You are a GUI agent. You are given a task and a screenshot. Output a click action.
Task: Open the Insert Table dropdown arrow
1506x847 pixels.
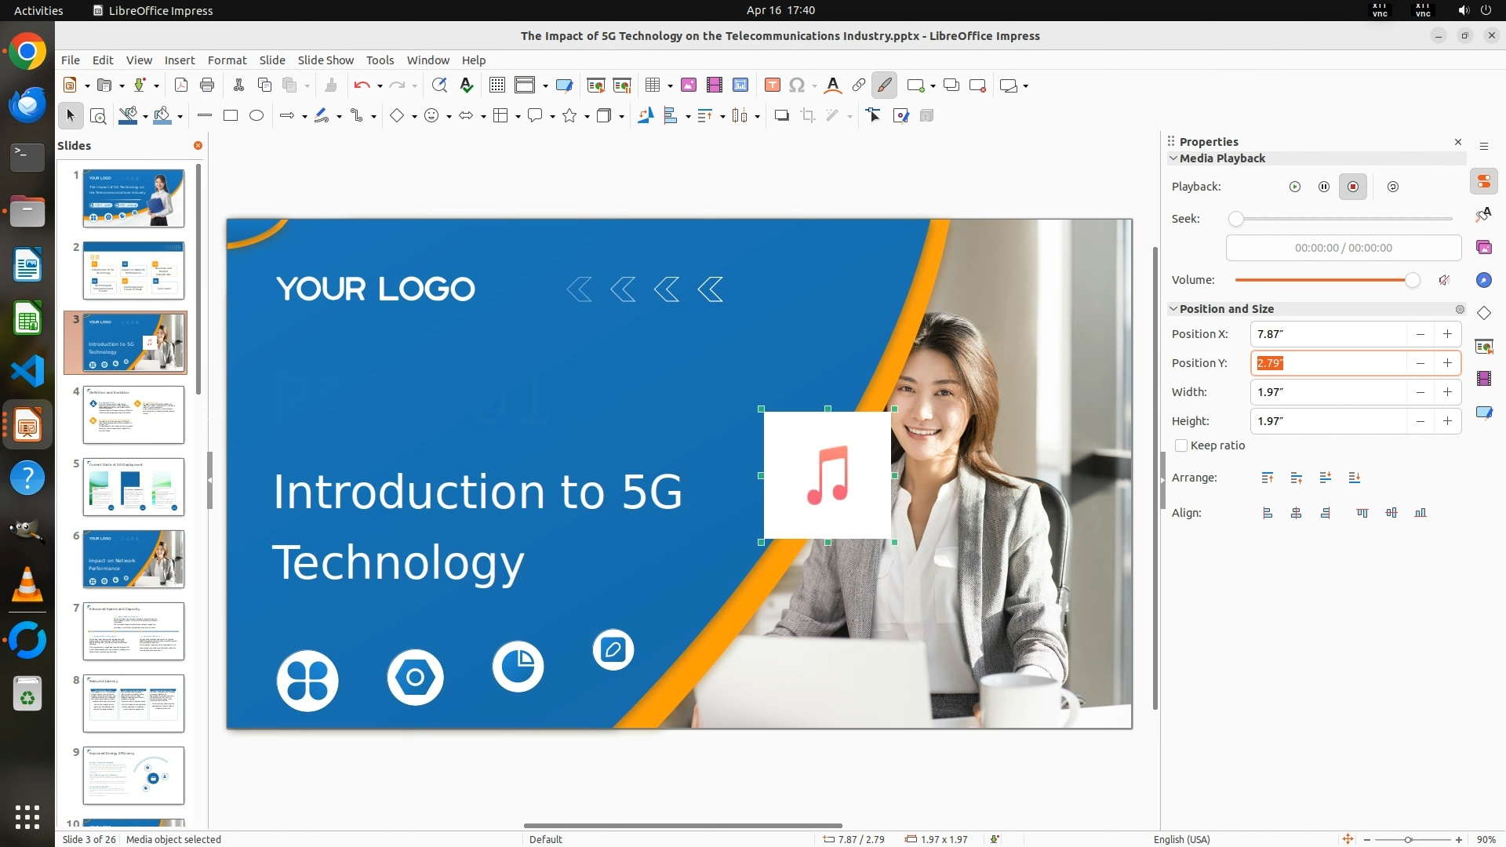point(671,85)
